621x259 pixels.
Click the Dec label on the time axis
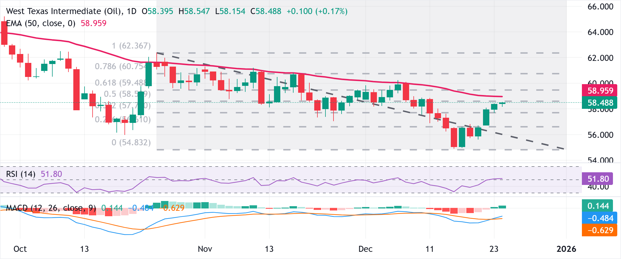(x=365, y=249)
